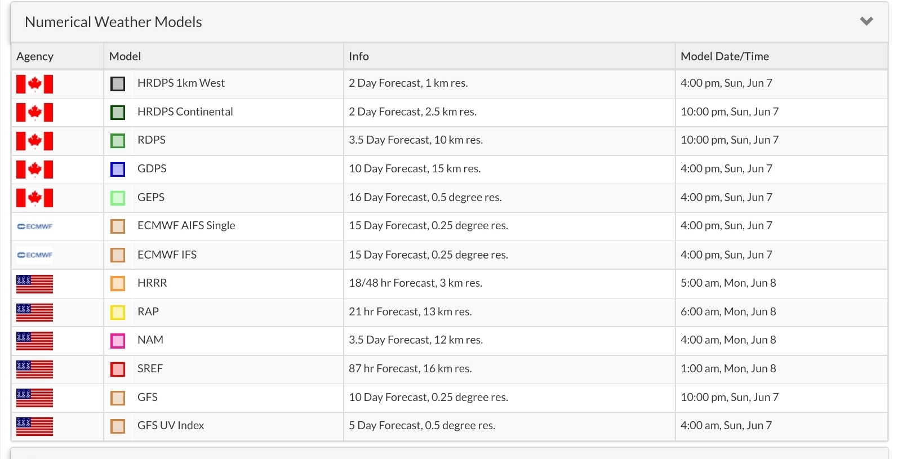898x459 pixels.
Task: Toggle the RDPS model checkbox
Action: click(x=118, y=141)
